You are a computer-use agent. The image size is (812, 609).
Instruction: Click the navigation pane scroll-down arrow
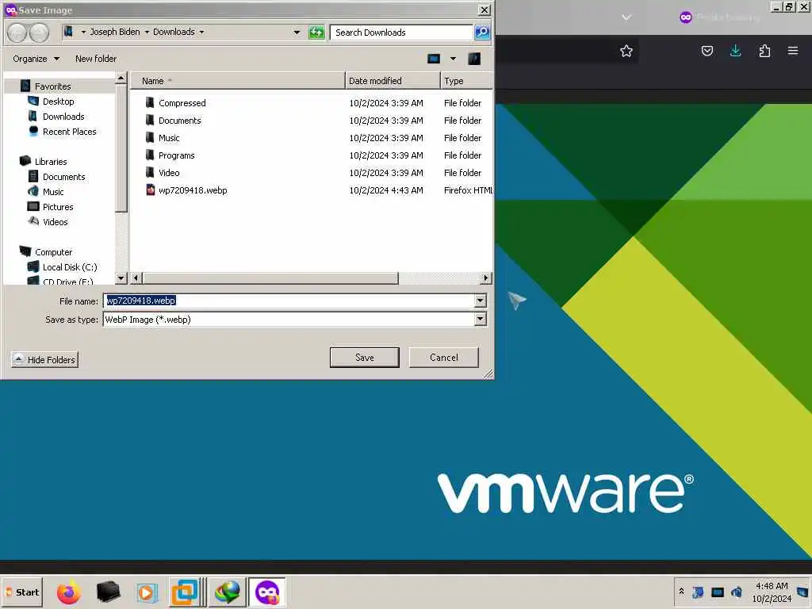click(x=121, y=278)
